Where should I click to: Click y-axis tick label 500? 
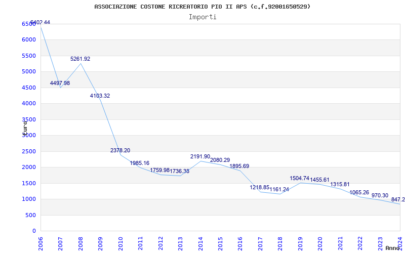tap(31, 215)
